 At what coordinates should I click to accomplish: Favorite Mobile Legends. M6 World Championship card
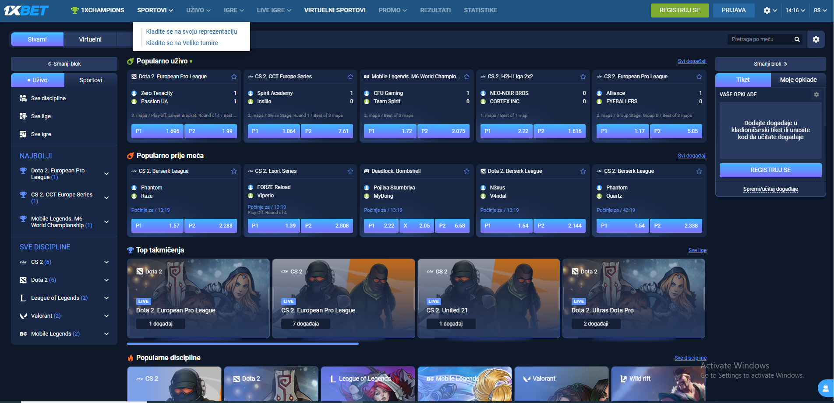pyautogui.click(x=466, y=77)
